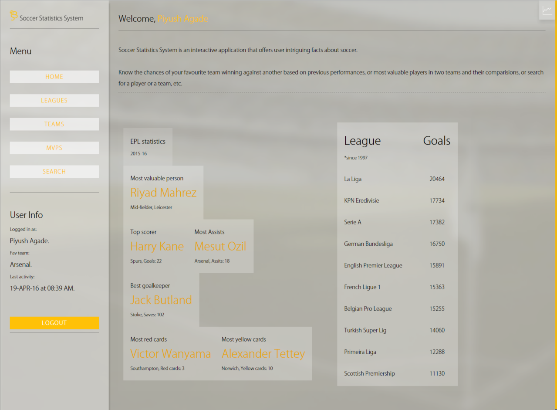
Task: Go to the HOME menu item
Action: pyautogui.click(x=54, y=77)
